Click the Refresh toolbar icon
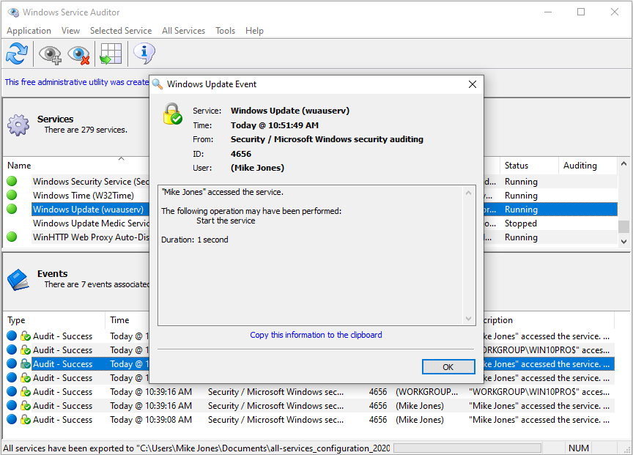 (17, 53)
